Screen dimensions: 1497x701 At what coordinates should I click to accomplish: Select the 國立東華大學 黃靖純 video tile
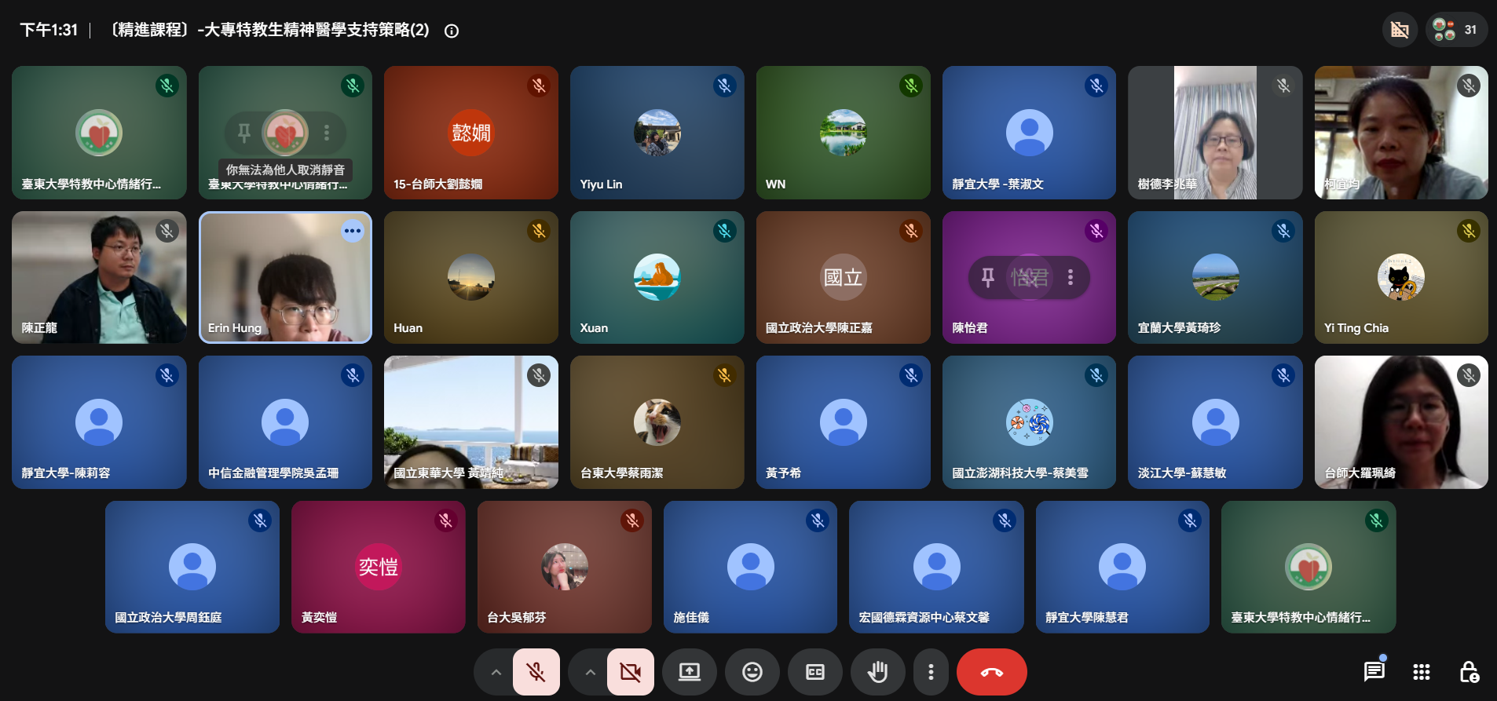471,422
